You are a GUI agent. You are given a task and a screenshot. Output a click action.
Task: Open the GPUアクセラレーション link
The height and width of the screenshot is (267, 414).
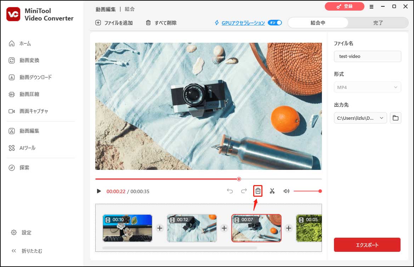(243, 23)
